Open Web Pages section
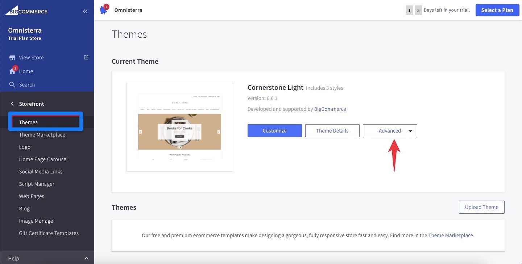The height and width of the screenshot is (264, 522). click(x=32, y=196)
